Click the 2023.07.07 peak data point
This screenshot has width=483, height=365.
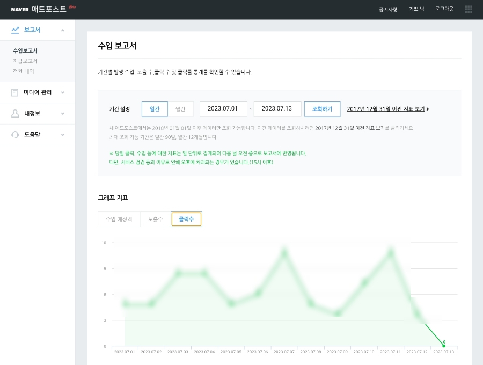click(284, 253)
